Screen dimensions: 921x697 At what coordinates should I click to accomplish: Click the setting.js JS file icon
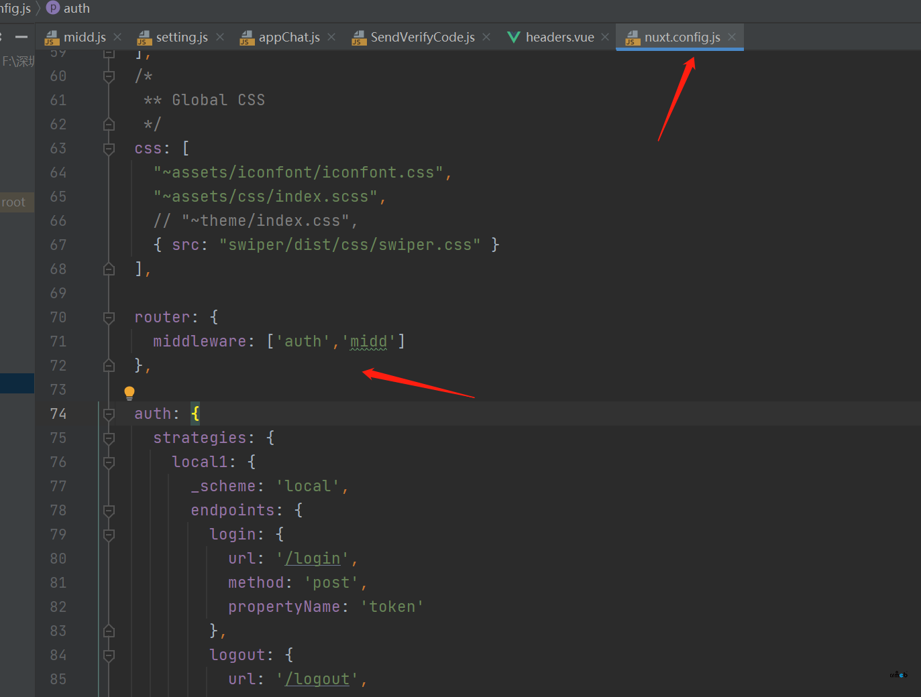pos(144,38)
